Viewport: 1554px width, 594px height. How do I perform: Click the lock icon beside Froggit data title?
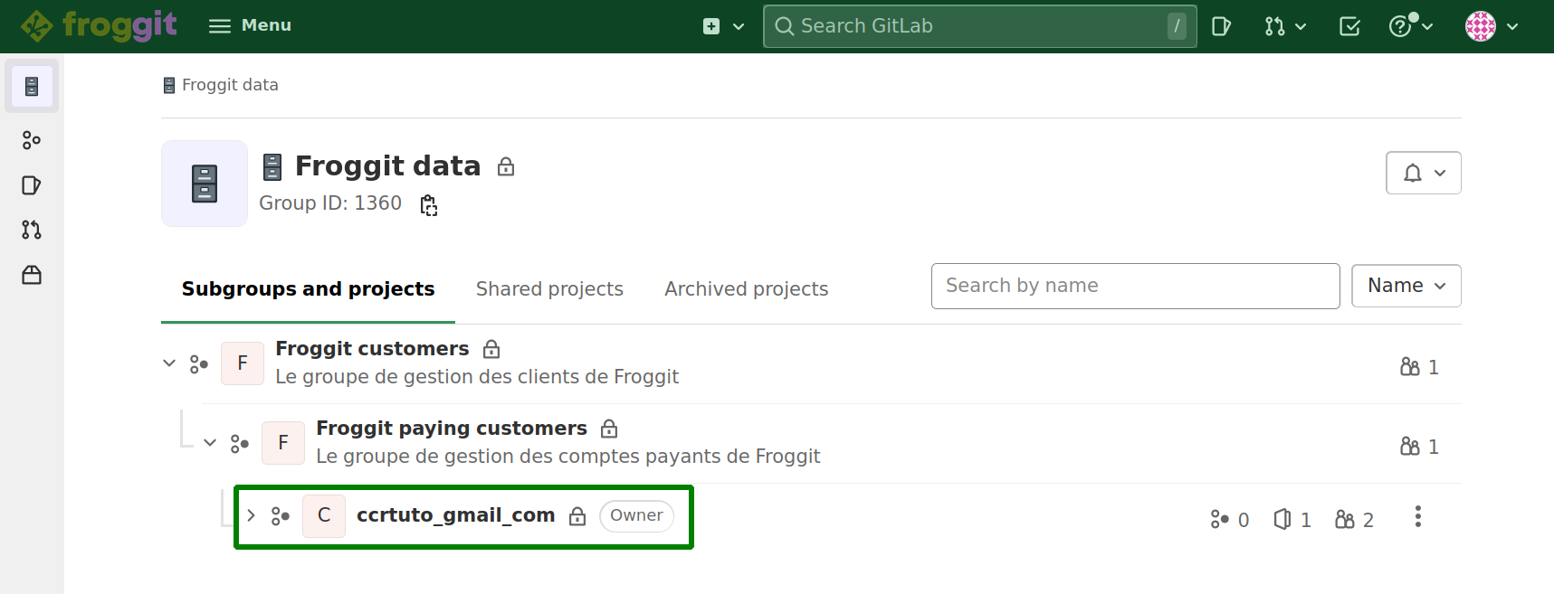pos(506,166)
